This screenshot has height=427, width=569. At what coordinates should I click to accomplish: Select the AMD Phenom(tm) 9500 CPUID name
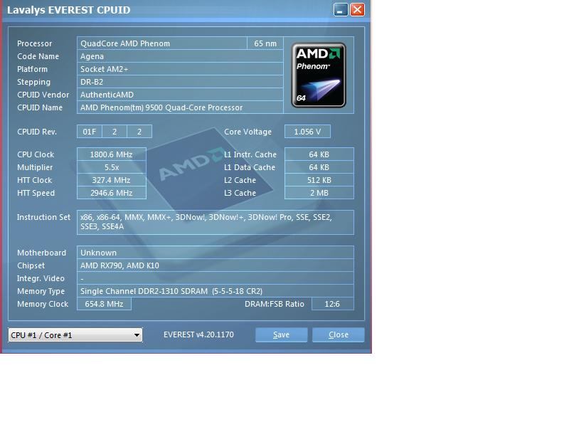[x=180, y=107]
